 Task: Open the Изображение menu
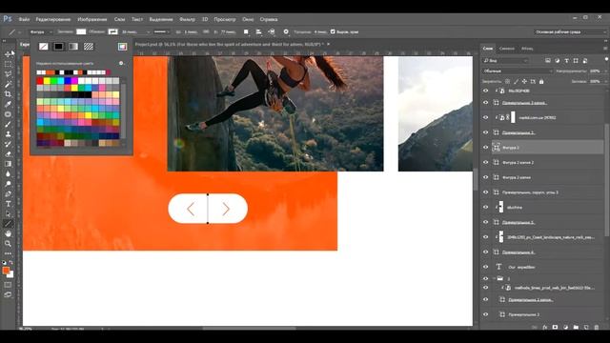click(92, 19)
